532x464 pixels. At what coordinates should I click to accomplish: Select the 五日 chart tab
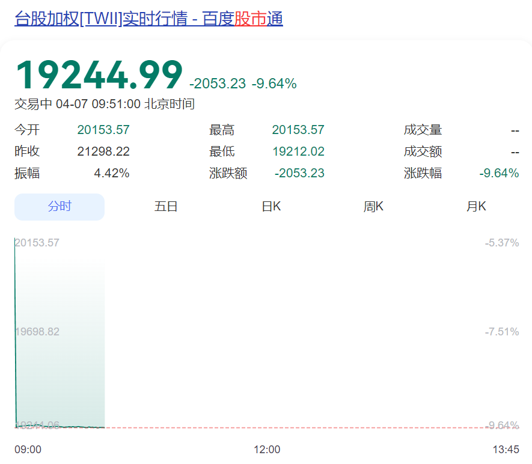click(166, 207)
